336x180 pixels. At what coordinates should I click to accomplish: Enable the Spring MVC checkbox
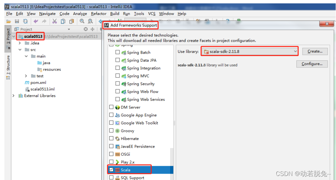(117, 76)
